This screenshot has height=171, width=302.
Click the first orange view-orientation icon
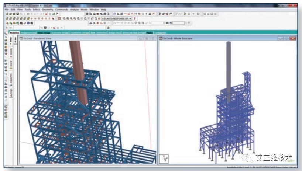coord(32,18)
